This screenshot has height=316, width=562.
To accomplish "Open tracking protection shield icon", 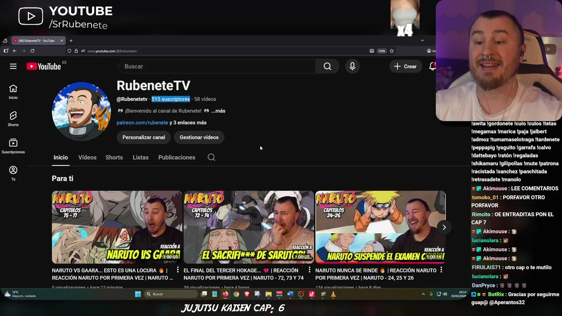I will (x=69, y=51).
